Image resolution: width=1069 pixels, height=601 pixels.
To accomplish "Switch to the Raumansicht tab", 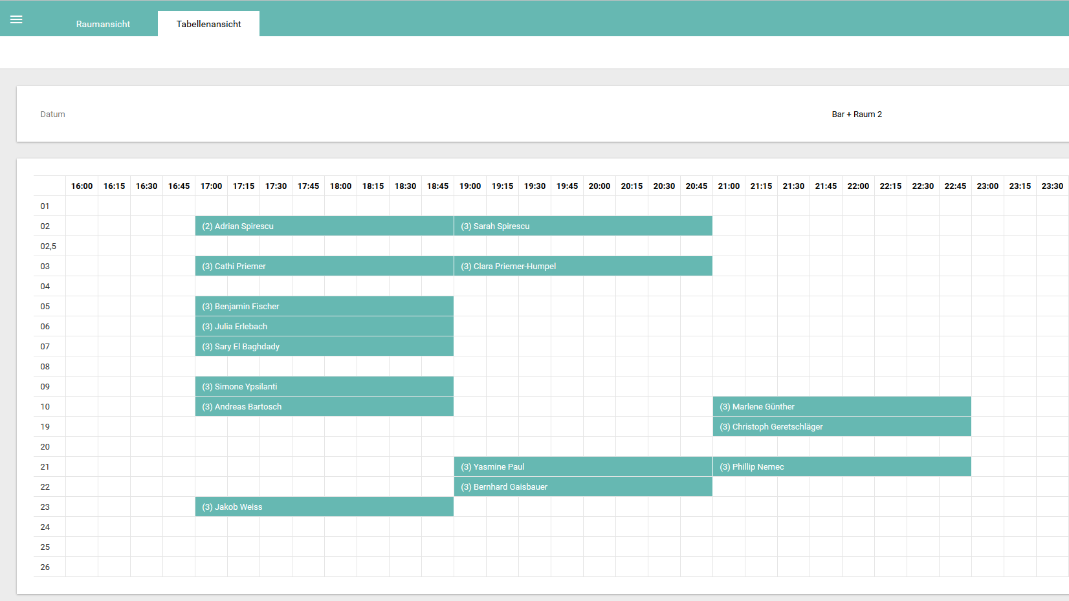I will tap(103, 24).
